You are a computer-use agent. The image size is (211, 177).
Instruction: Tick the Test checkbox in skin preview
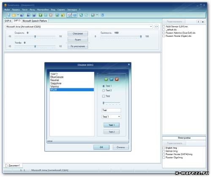pos(103,96)
